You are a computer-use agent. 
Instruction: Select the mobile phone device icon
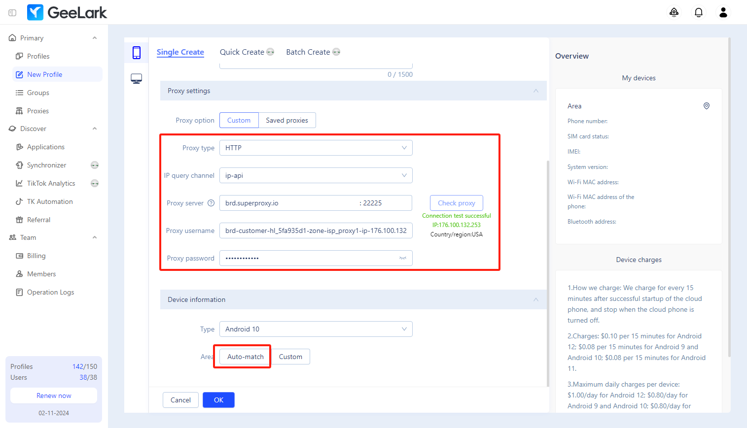[137, 53]
